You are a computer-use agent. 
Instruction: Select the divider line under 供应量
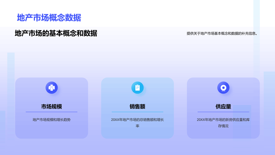pos(223,112)
